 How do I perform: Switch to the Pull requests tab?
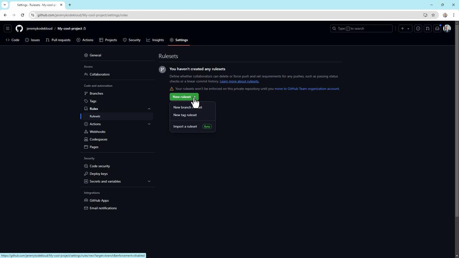click(x=58, y=40)
